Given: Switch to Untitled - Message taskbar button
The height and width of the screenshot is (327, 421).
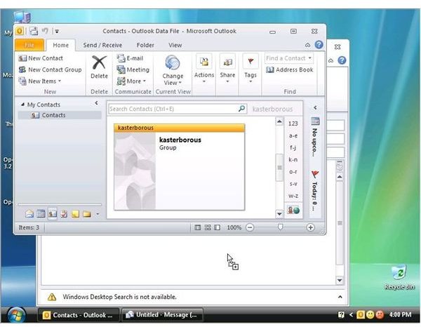Looking at the screenshot, I should 162,314.
